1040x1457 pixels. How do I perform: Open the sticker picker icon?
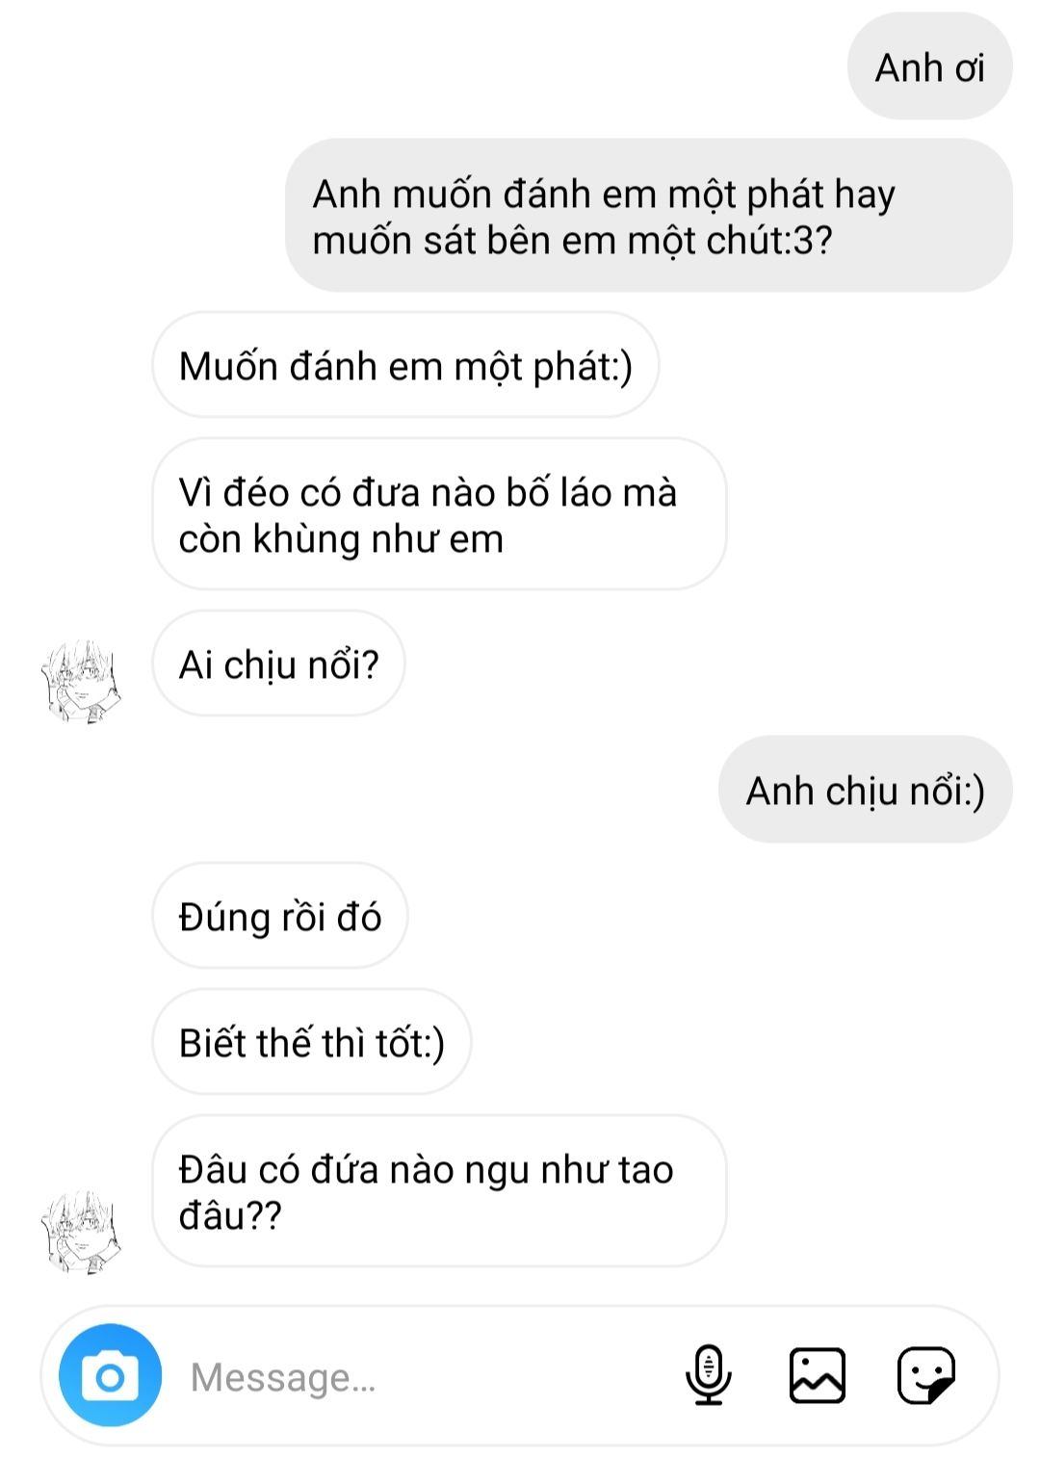tap(925, 1375)
